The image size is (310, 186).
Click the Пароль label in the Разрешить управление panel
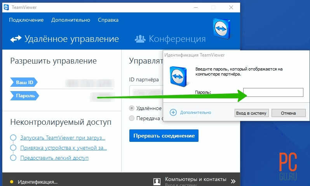click(25, 96)
